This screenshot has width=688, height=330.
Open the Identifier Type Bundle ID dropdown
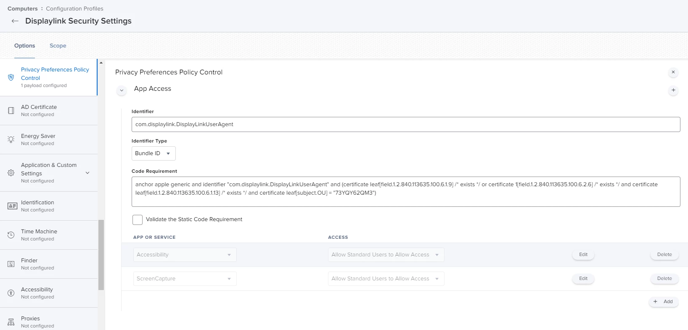[x=153, y=153]
